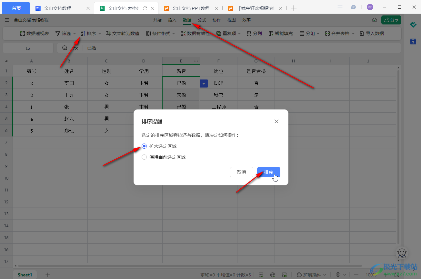Click 取消 to cancel the sort dialog
421x279 pixels.
(x=242, y=172)
